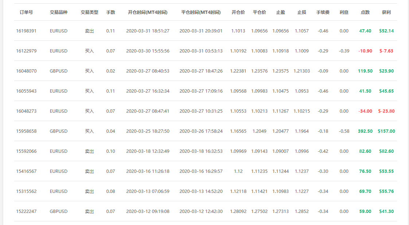Click the 平仓价 column header
Viewport: 409px width, 225px height.
click(x=259, y=12)
